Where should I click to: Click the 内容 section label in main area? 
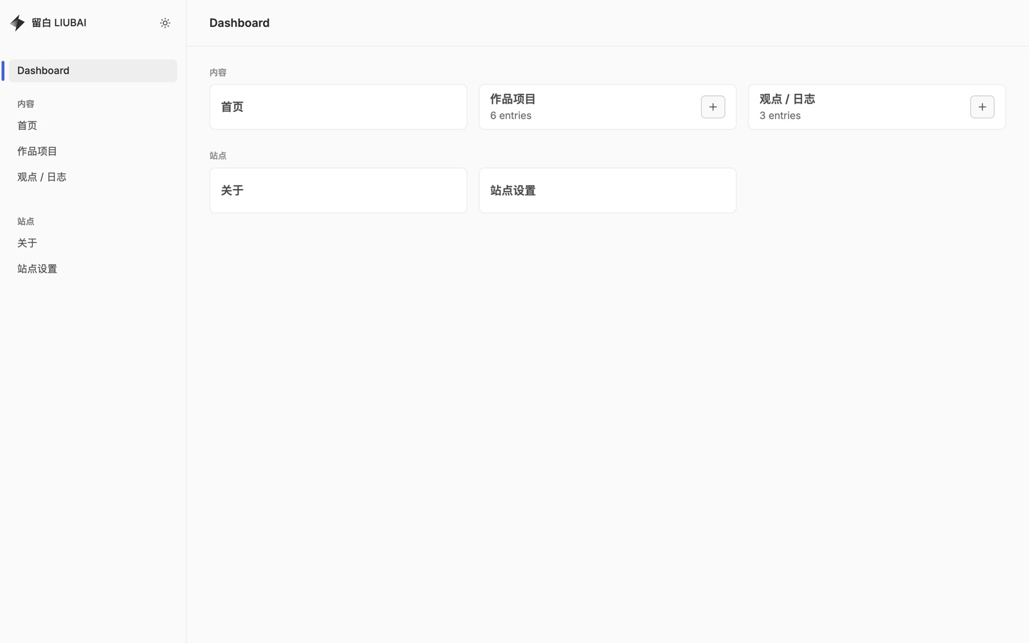click(x=218, y=73)
